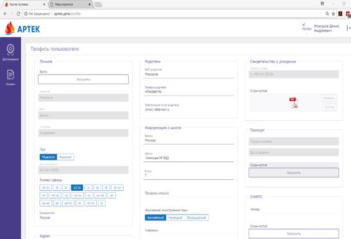Select Французский as studied language
The image size is (351, 239).
tap(196, 218)
